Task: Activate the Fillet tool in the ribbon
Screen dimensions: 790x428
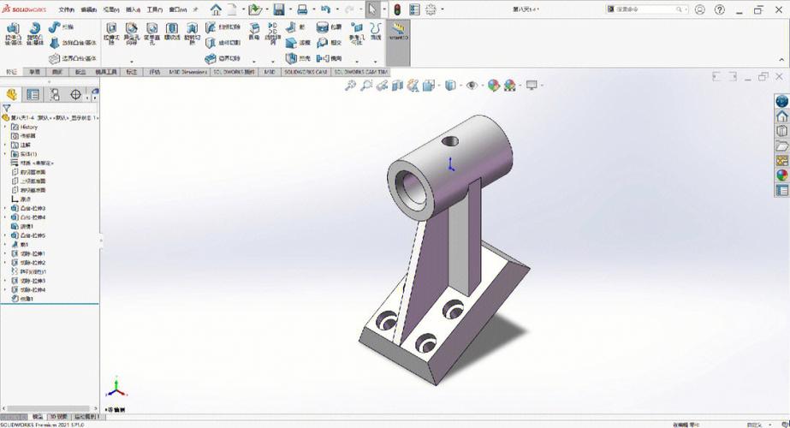Action: pos(254,32)
